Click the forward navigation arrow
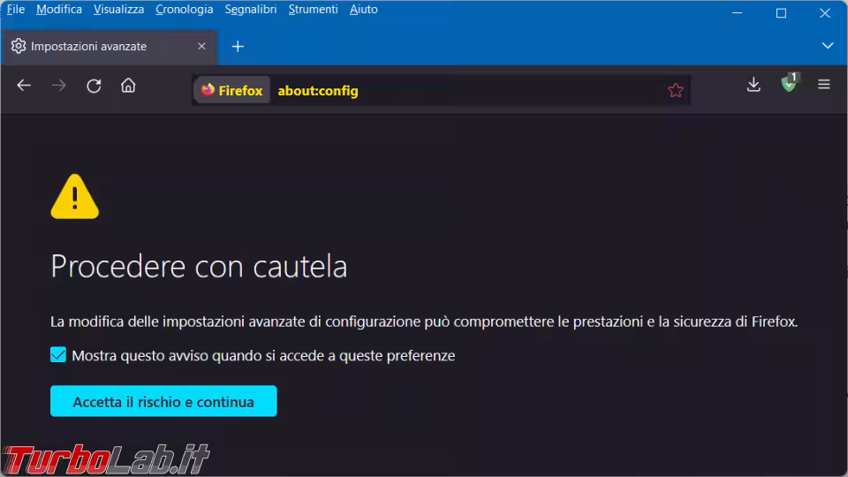This screenshot has width=848, height=477. pos(58,86)
